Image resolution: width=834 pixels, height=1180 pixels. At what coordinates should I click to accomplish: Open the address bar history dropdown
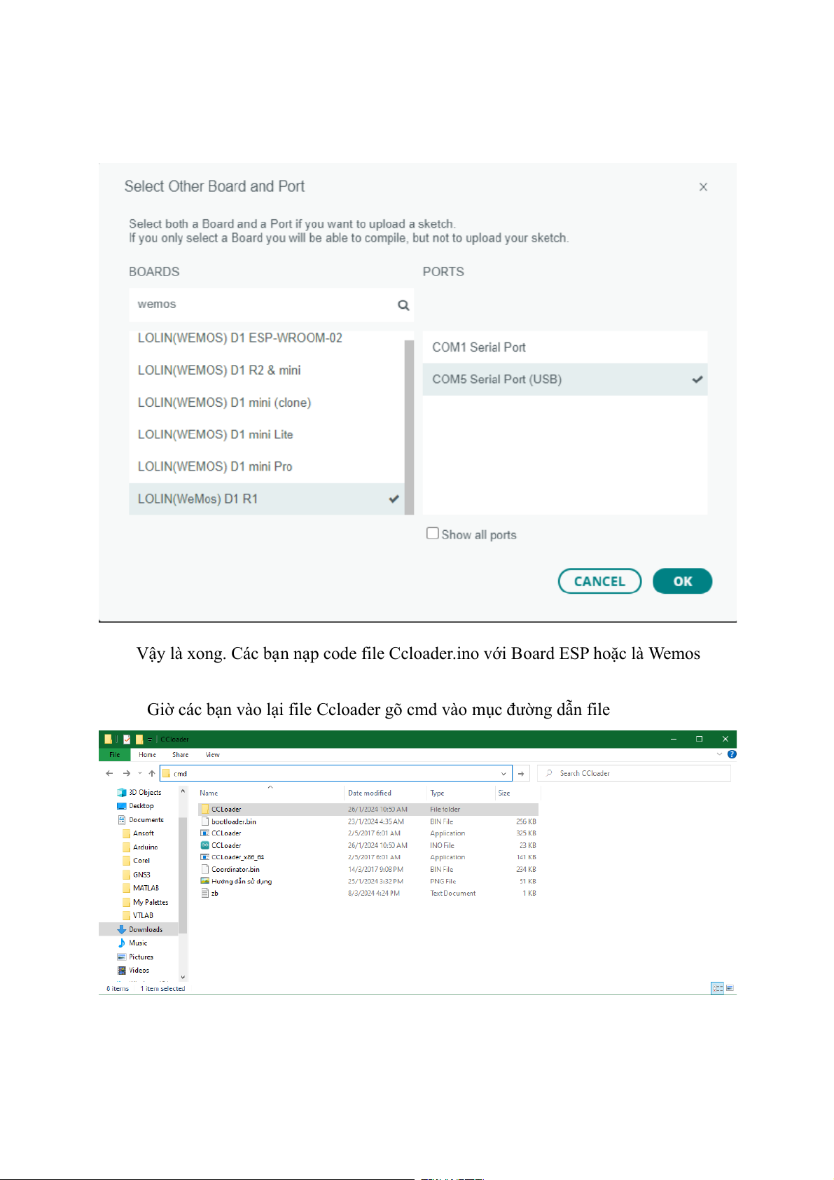coord(503,773)
